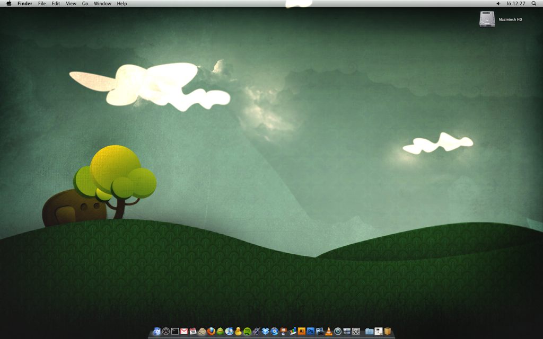Open the cardboard box icon in Dock
Screen dimensions: 543x339
tap(388, 331)
